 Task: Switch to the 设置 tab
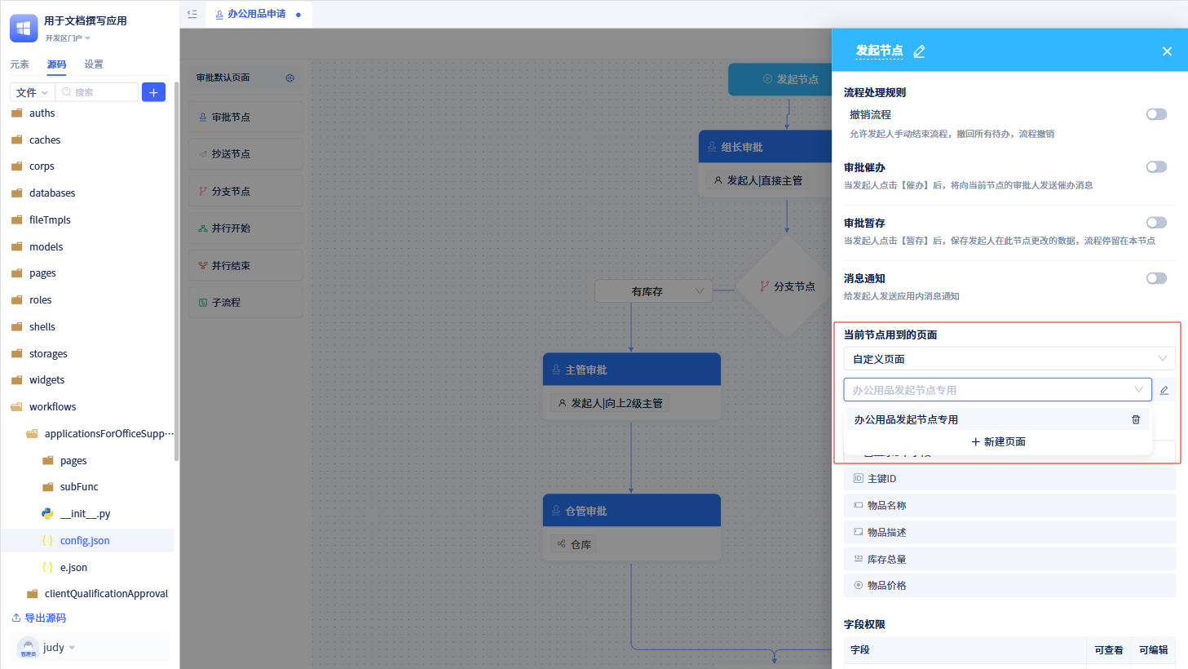(x=94, y=64)
